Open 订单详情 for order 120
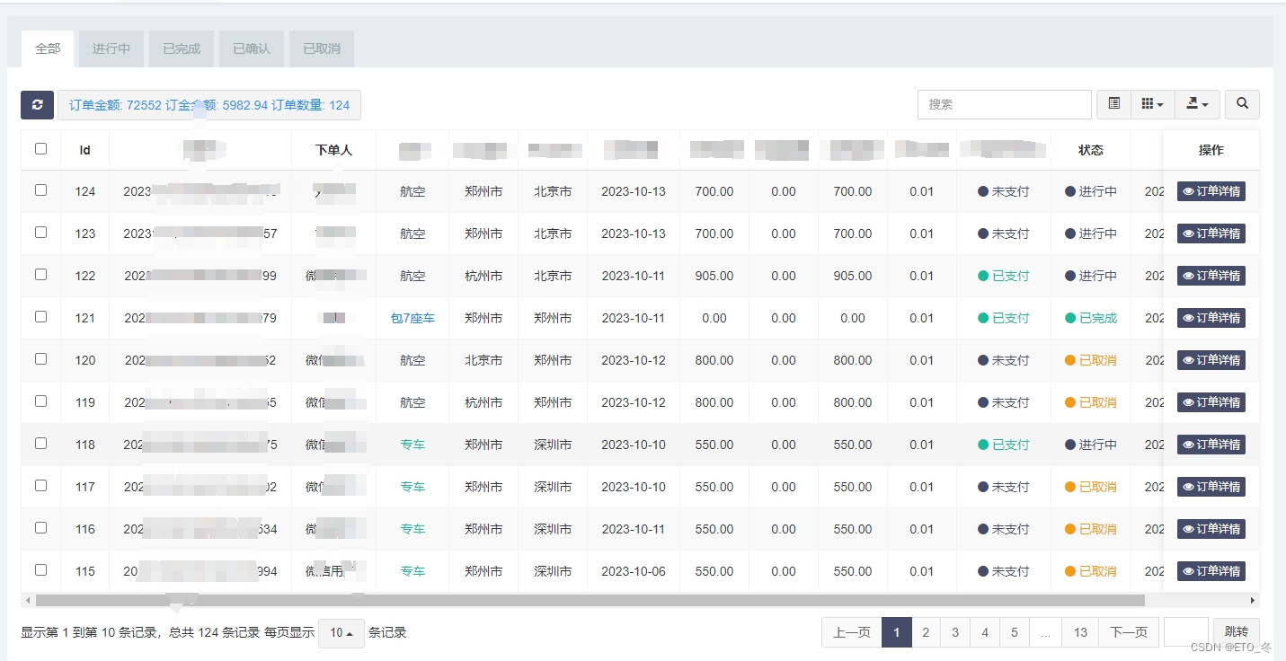Viewport: 1286px width, 661px height. click(1211, 360)
